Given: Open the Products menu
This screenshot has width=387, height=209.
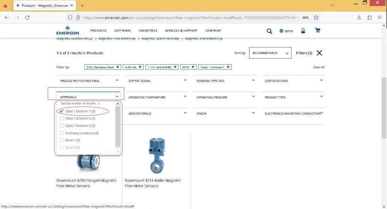Looking at the screenshot, I should point(98,30).
